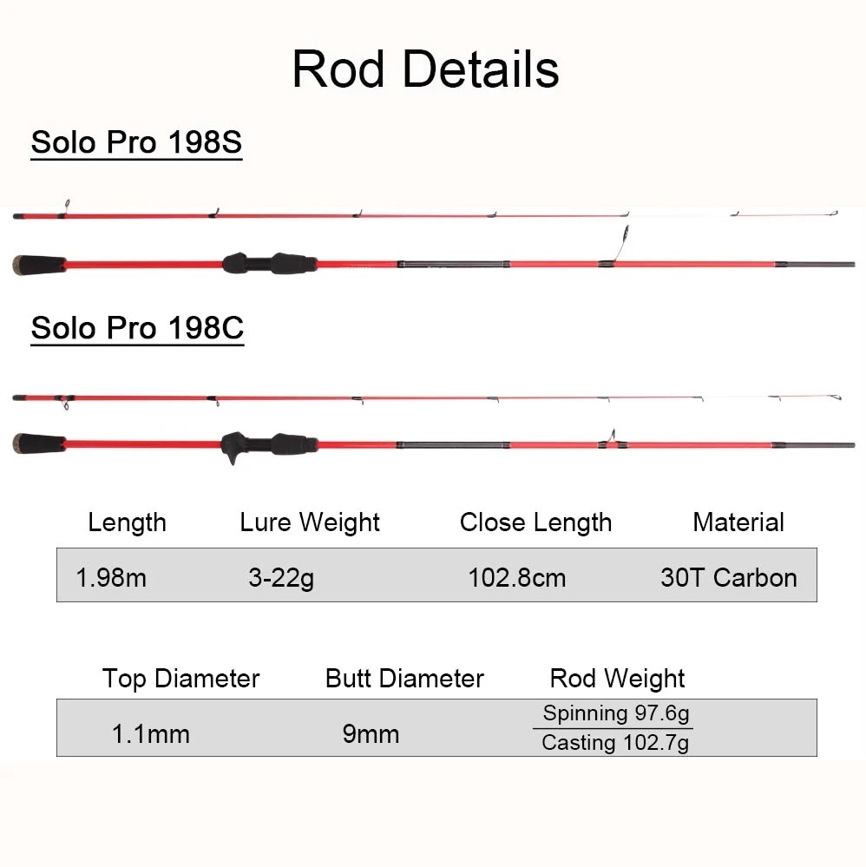Click the Casting 102.7g weight entry
The width and height of the screenshot is (866, 867).
(615, 743)
